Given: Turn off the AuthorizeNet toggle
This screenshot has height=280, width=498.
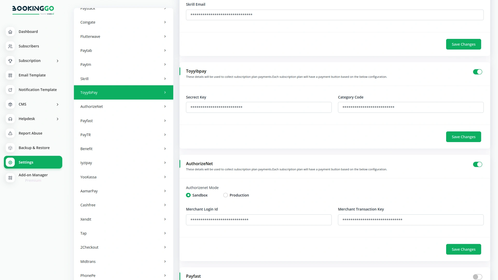Looking at the screenshot, I should coord(478,164).
